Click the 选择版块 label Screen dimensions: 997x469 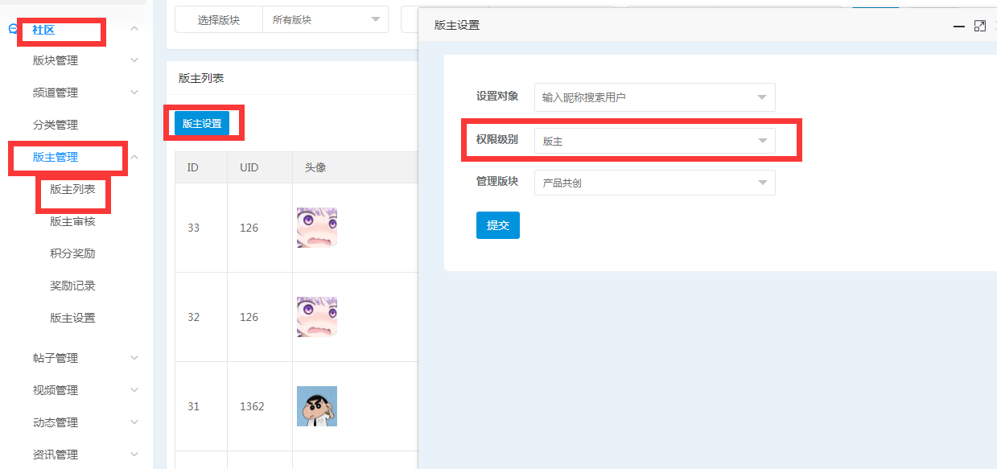click(219, 19)
